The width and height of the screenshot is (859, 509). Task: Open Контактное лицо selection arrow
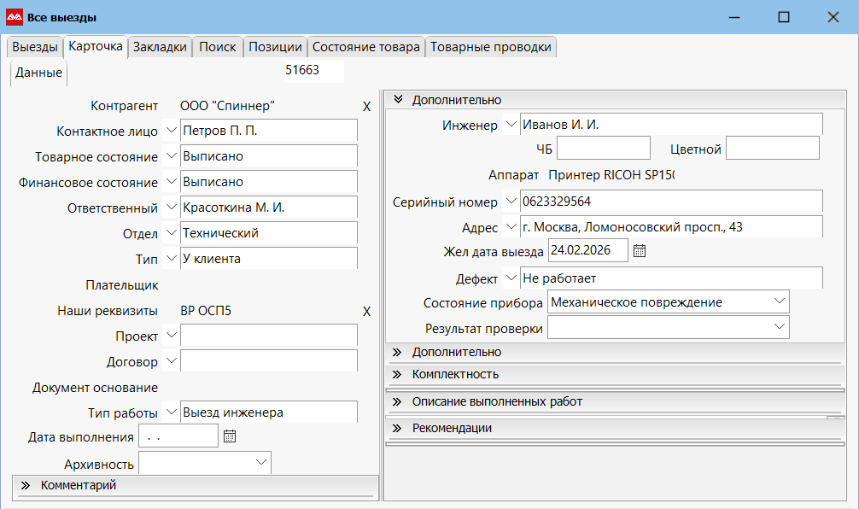point(171,131)
